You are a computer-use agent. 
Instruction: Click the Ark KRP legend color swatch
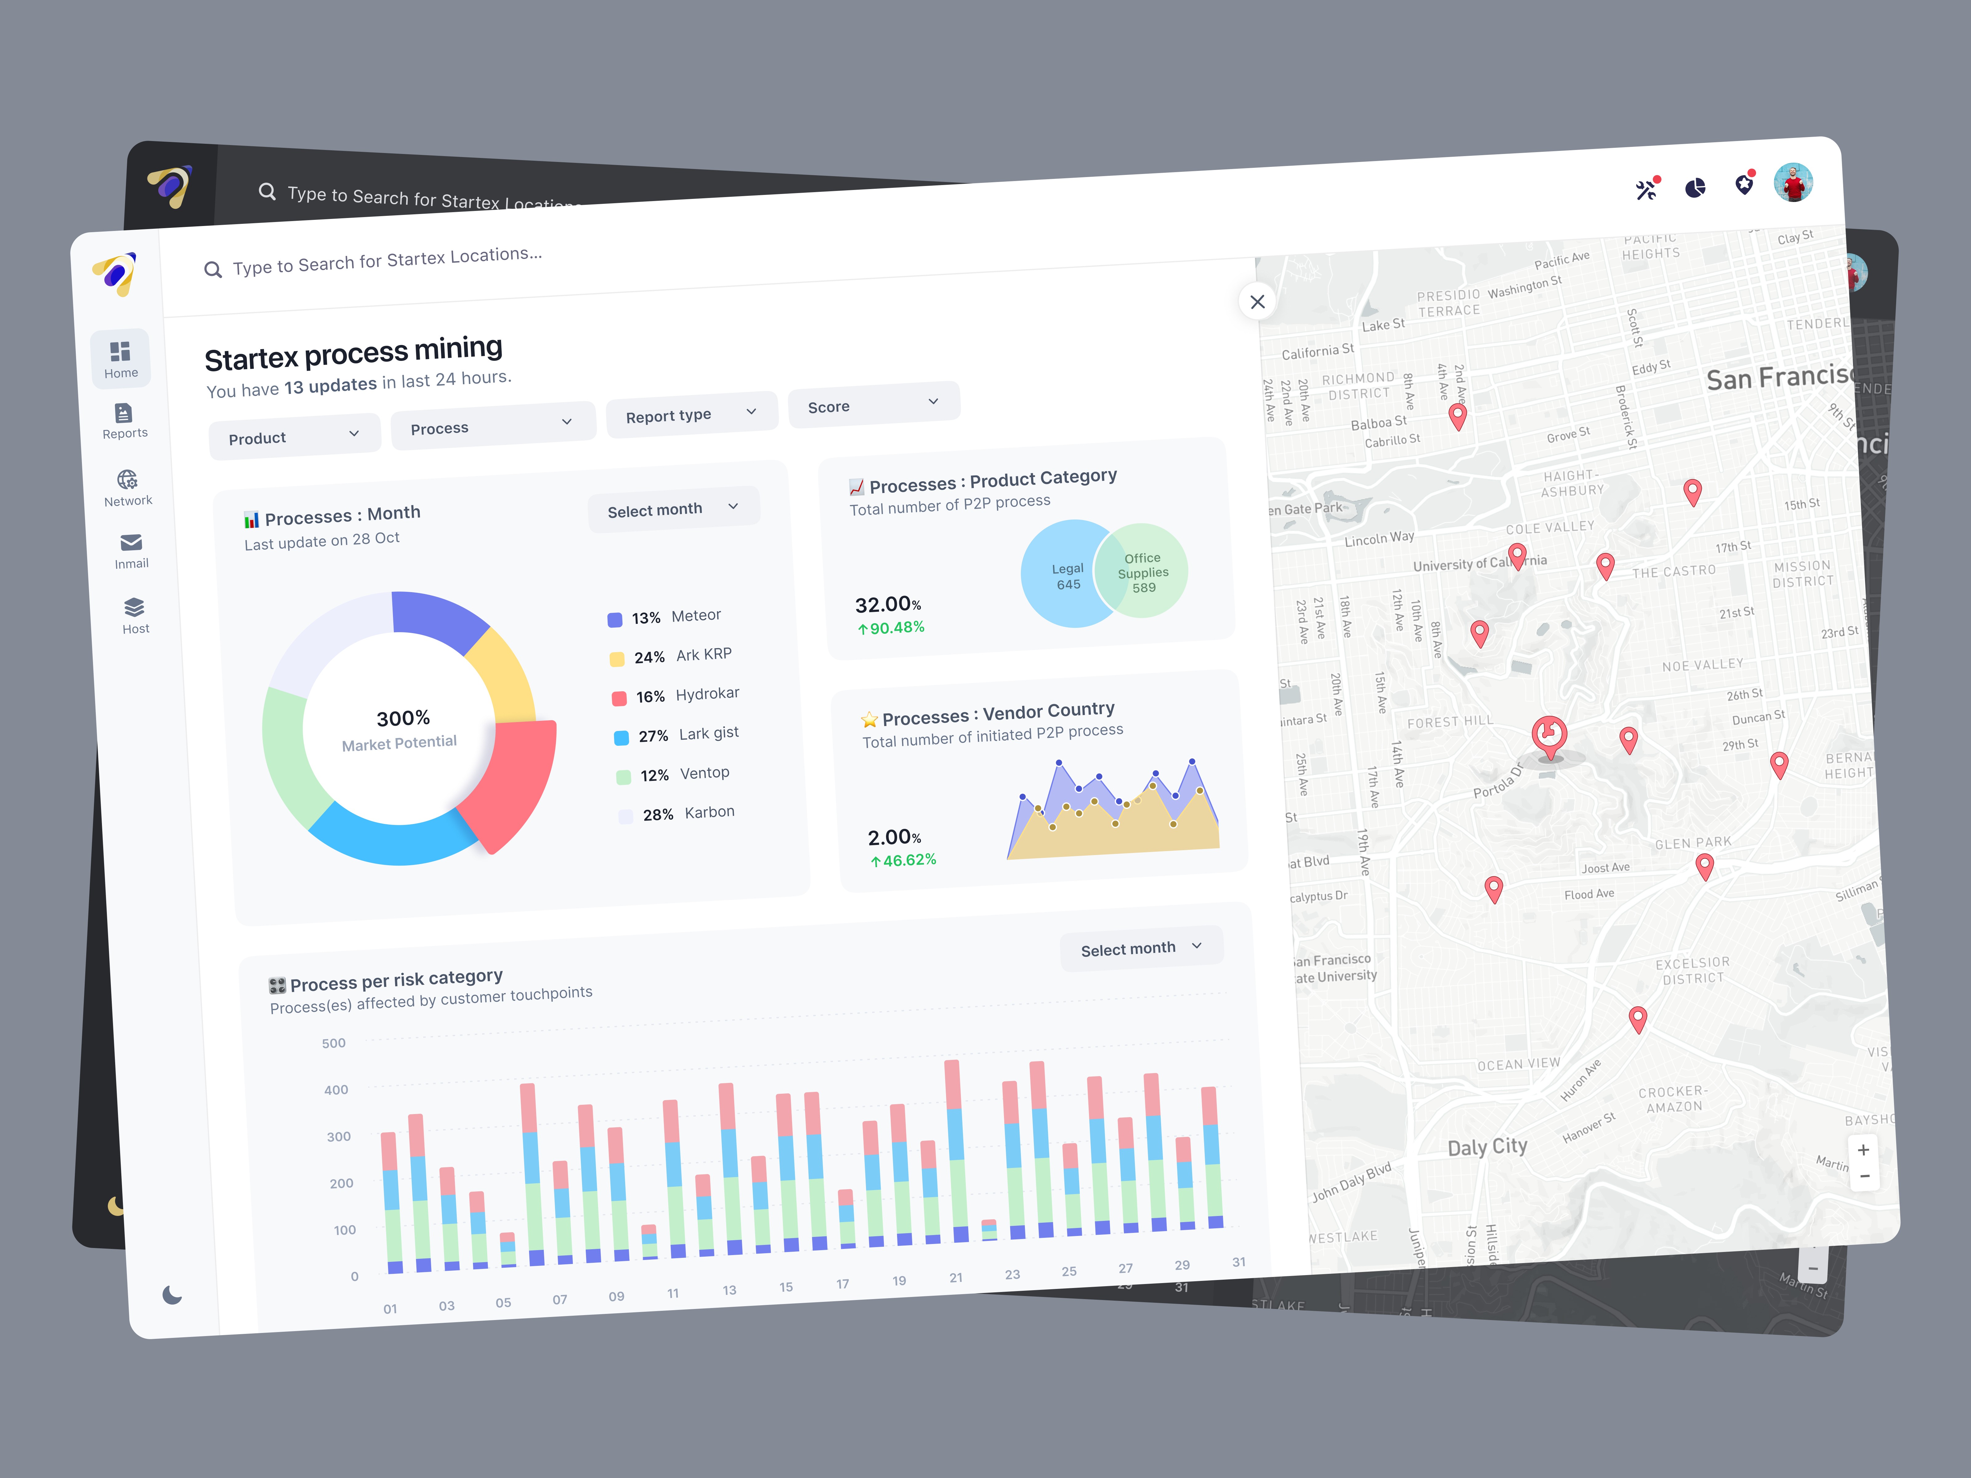[617, 659]
